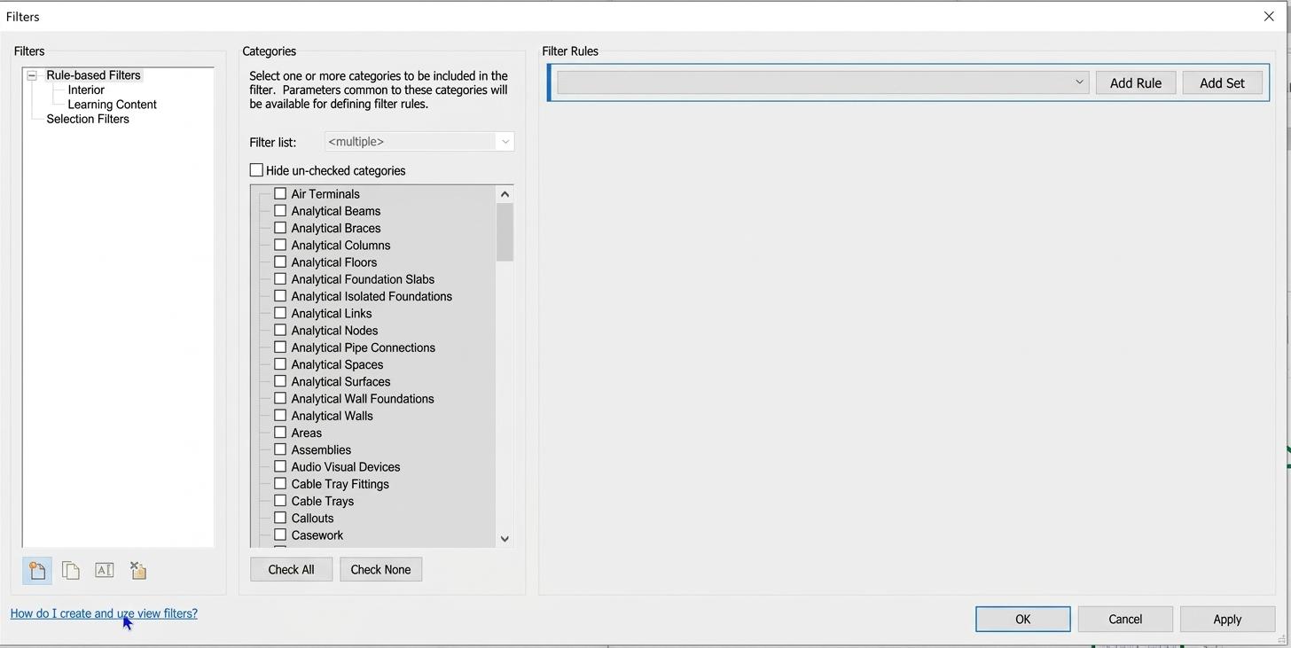The width and height of the screenshot is (1291, 648).
Task: Check the Air Terminals category
Action: tap(280, 193)
